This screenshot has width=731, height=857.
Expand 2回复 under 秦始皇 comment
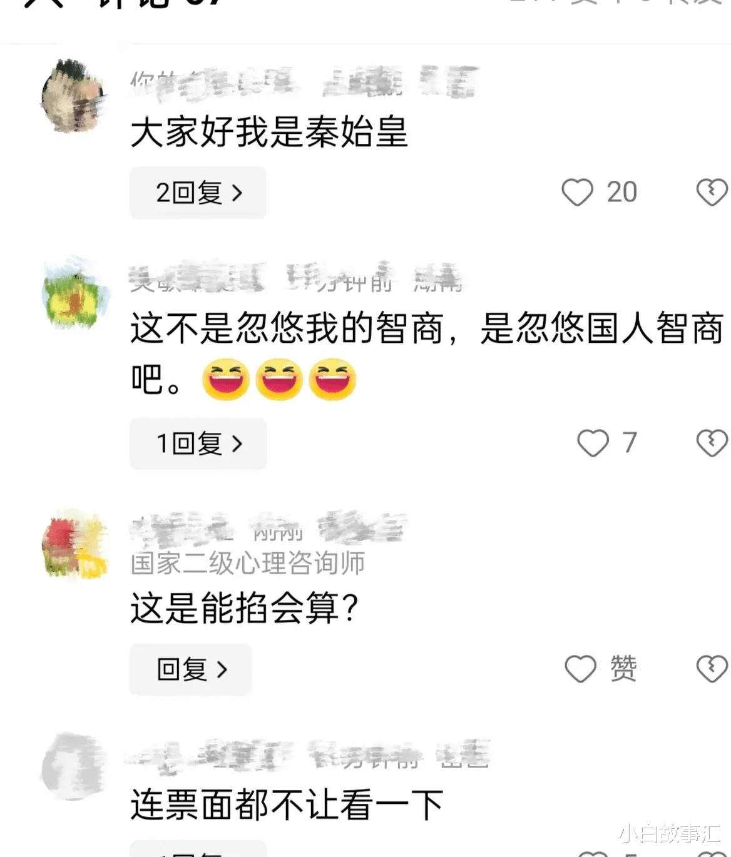[198, 193]
